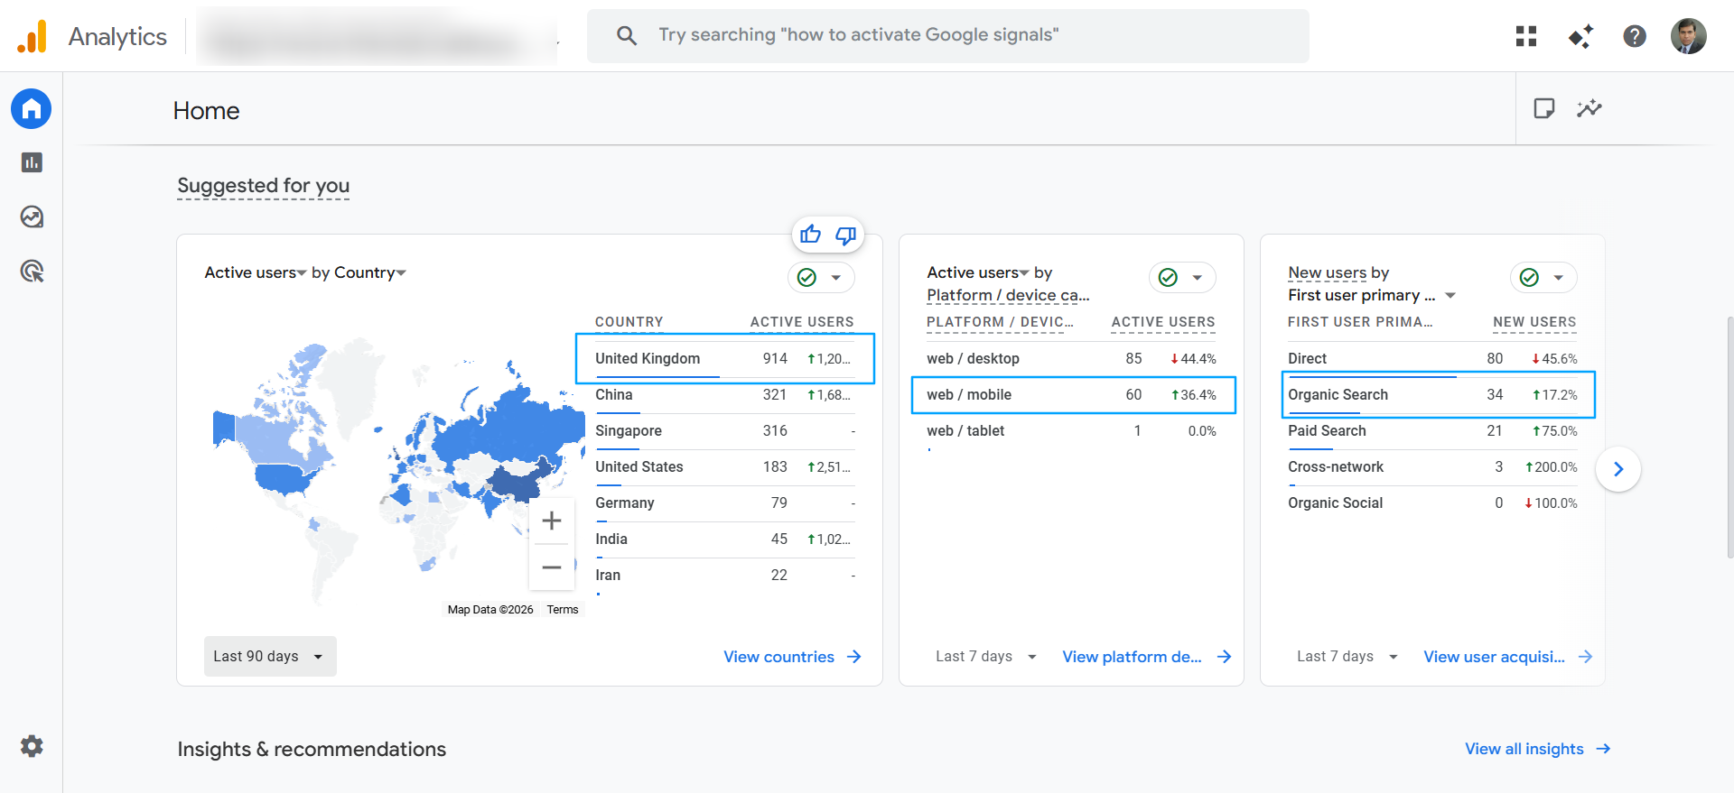Open the Home icon in the sidebar
This screenshot has width=1734, height=793.
point(32,109)
